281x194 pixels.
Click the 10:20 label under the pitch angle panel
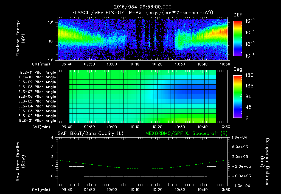pos(157,127)
